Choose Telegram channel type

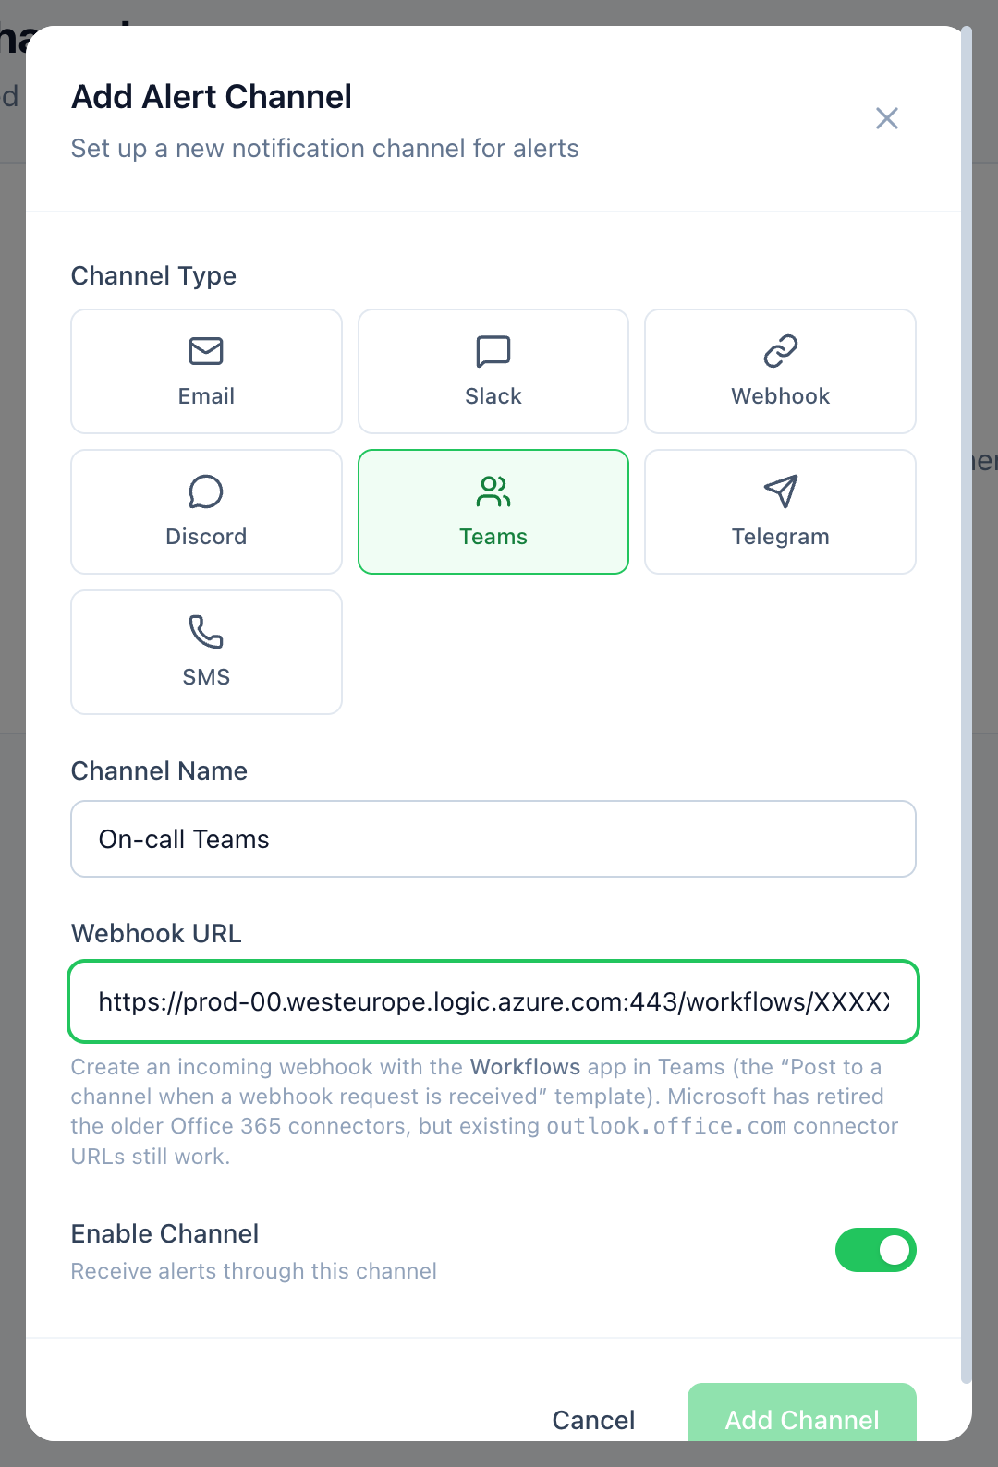pyautogui.click(x=780, y=512)
